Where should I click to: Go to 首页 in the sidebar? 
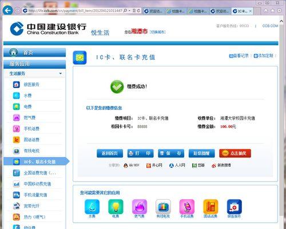point(34,53)
